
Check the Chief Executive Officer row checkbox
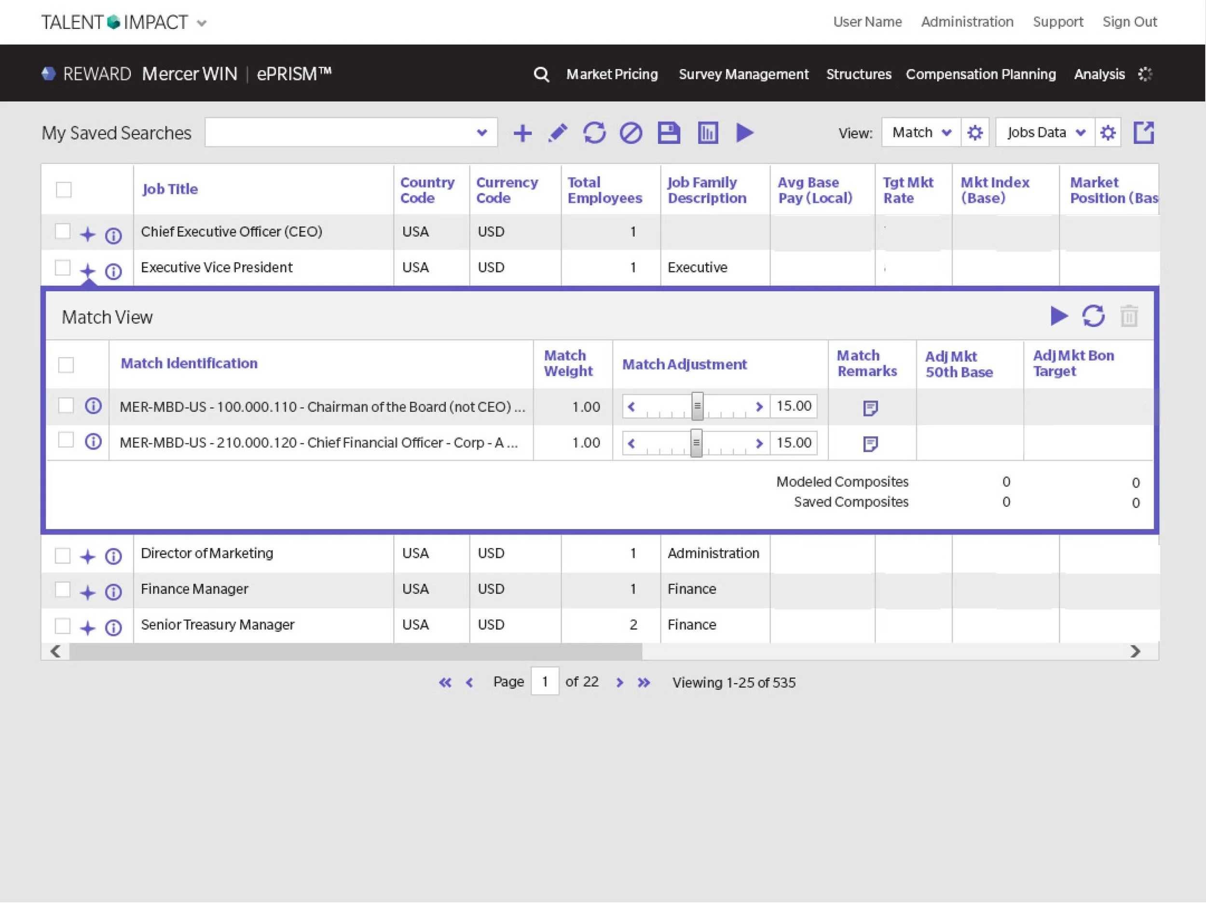63,231
